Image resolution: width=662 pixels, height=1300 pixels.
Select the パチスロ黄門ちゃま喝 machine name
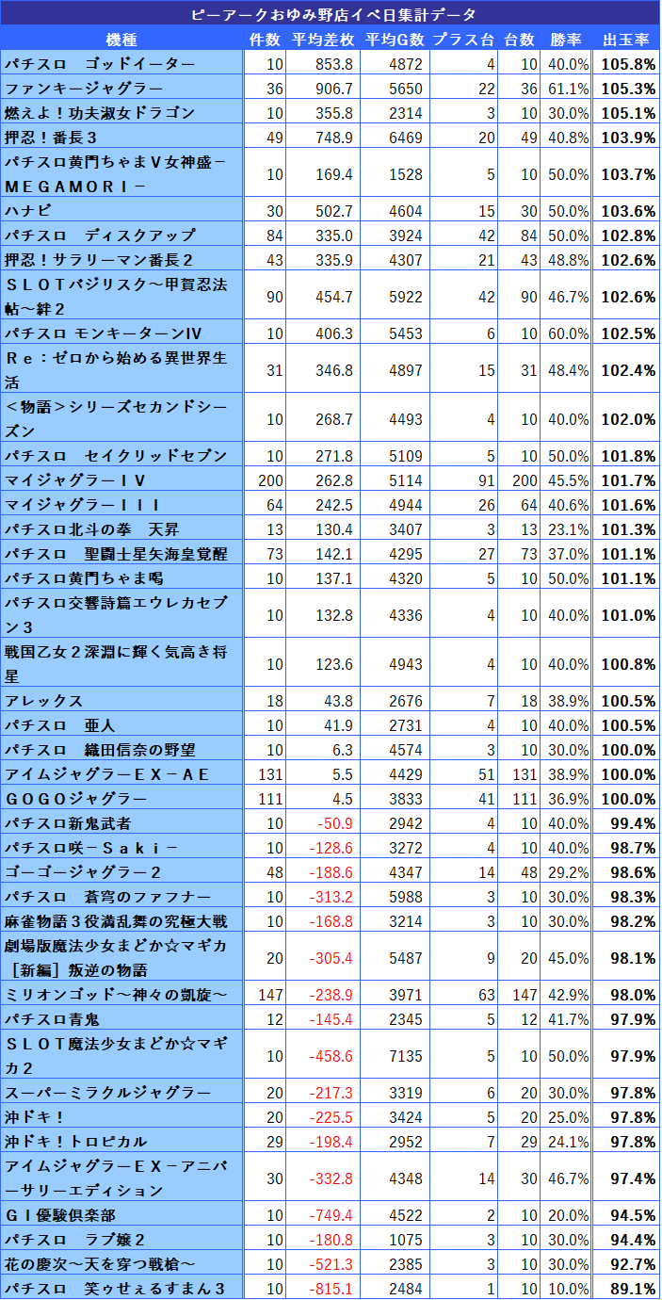click(84, 578)
